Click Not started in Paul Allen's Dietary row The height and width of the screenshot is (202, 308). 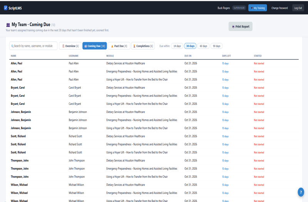tap(259, 63)
